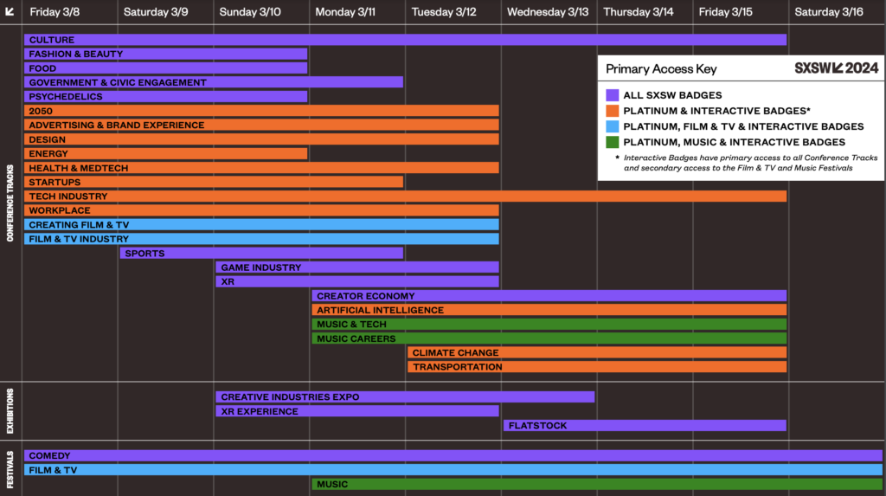Select the Psychedelics track bar
The height and width of the screenshot is (496, 886).
click(165, 97)
